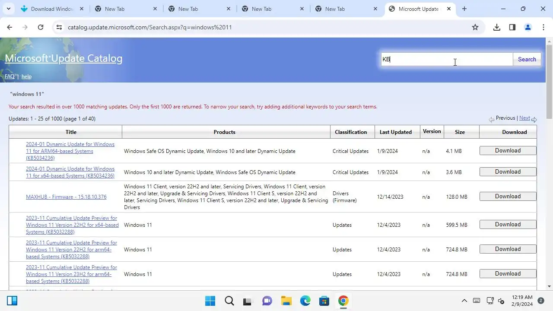Open taskbar Search magnifier icon
This screenshot has height=311, width=553.
(x=229, y=301)
